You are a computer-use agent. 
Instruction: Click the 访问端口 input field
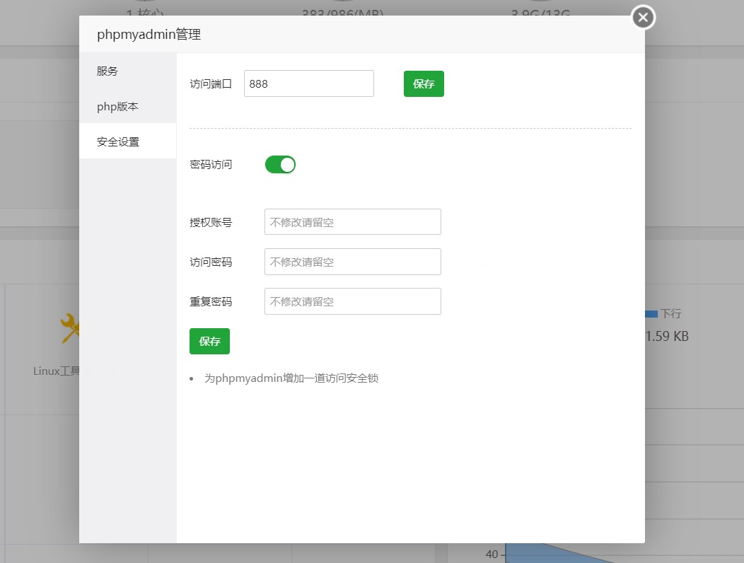pyautogui.click(x=309, y=83)
